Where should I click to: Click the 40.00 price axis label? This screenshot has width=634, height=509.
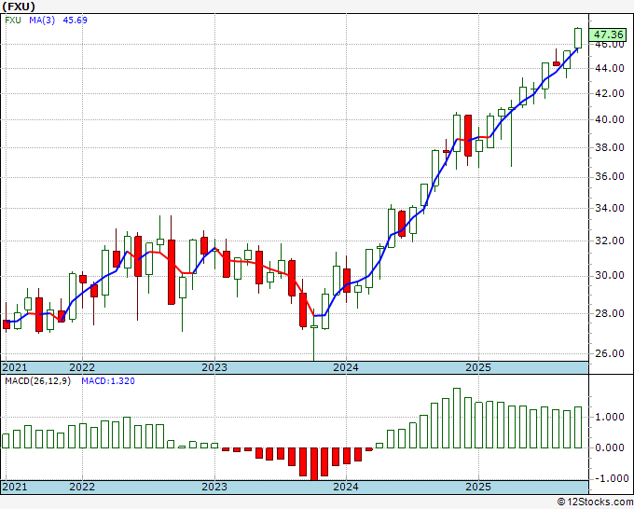point(610,119)
